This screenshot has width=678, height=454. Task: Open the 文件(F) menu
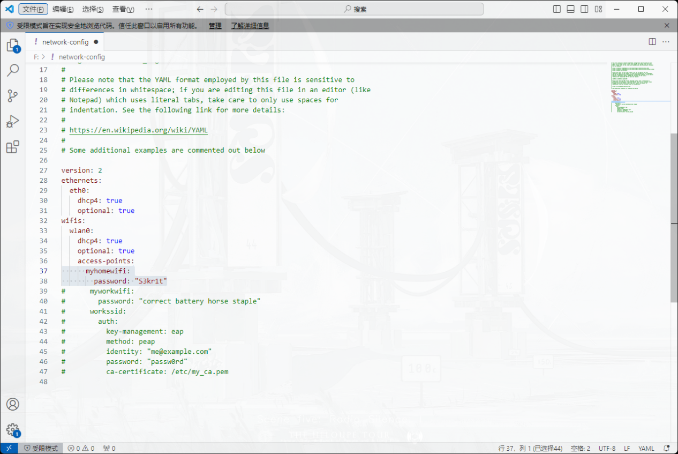[33, 9]
